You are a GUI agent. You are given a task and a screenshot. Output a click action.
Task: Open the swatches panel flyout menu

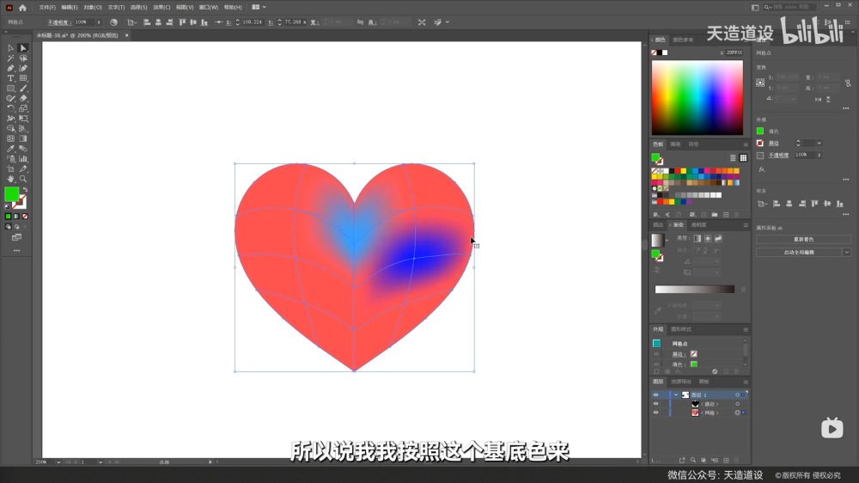(x=746, y=144)
